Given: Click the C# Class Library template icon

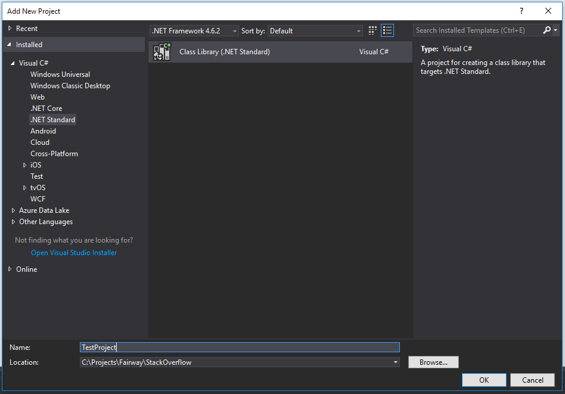Looking at the screenshot, I should 162,52.
